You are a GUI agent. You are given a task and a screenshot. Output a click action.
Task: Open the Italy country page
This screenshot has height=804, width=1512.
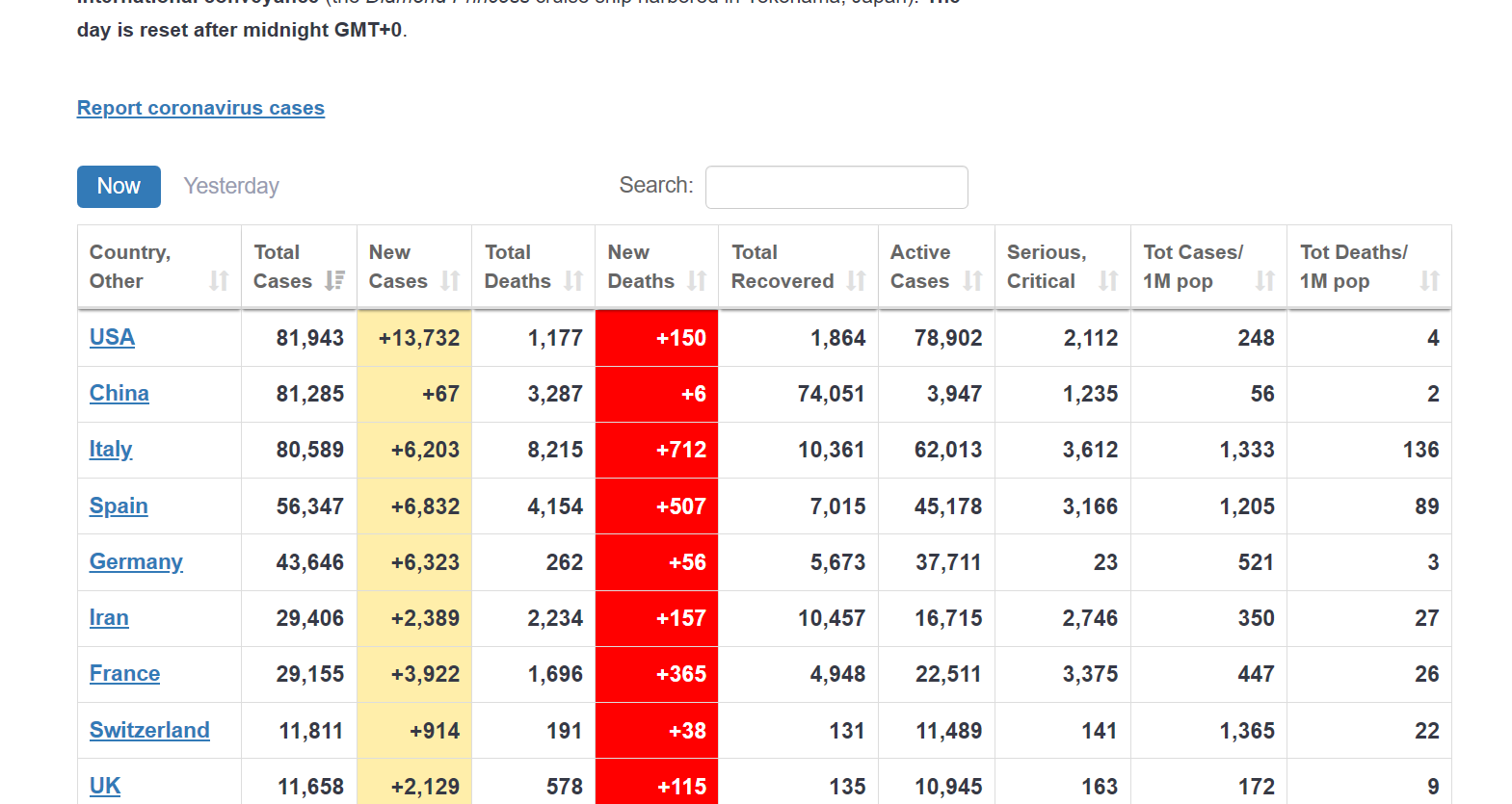111,449
